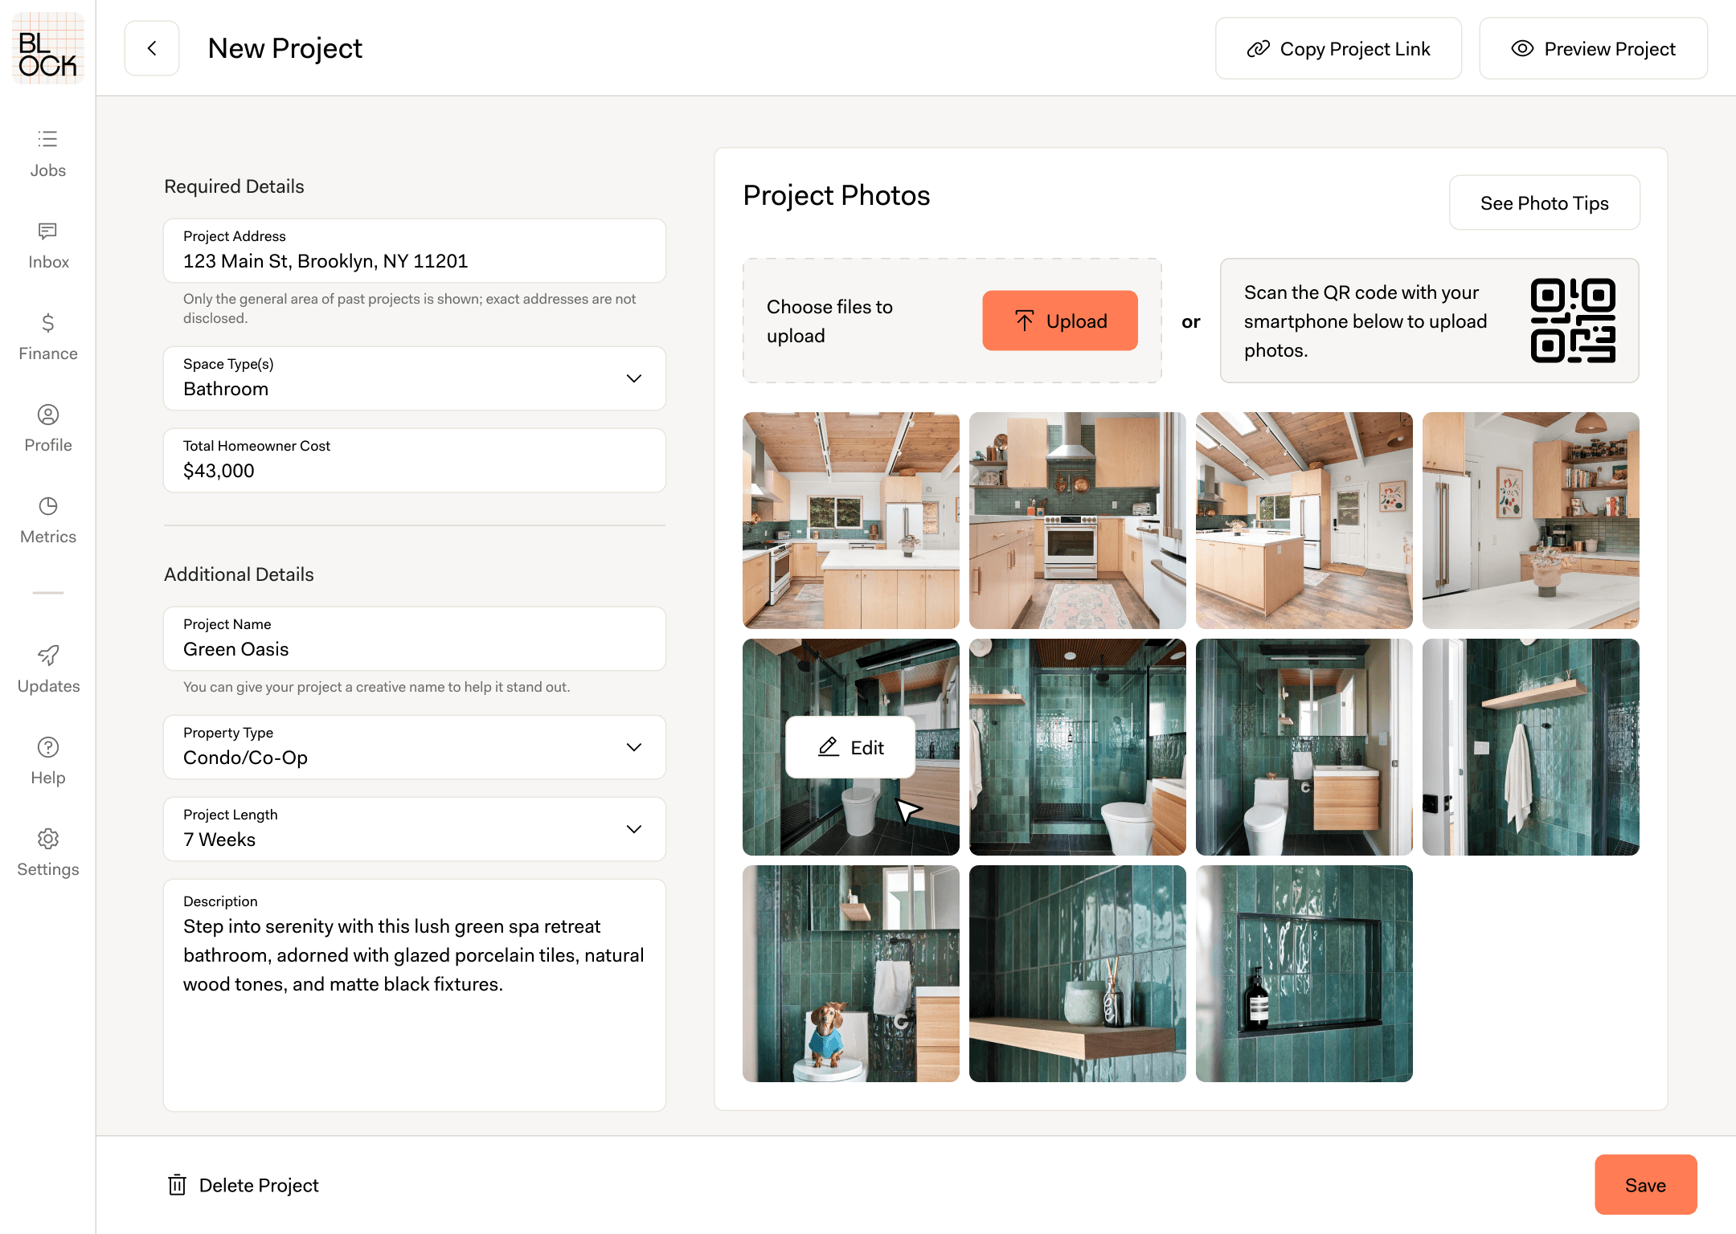The width and height of the screenshot is (1736, 1234).
Task: Open the Help question icon
Action: coord(47,747)
